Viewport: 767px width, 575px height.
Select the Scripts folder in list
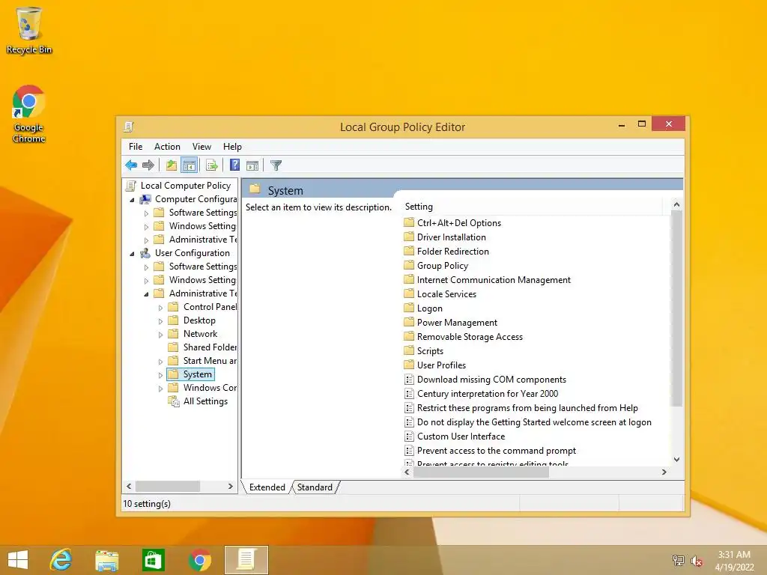[x=424, y=350]
